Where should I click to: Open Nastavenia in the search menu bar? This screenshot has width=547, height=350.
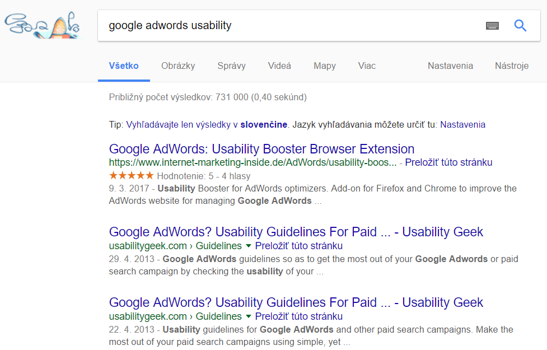[x=450, y=66]
